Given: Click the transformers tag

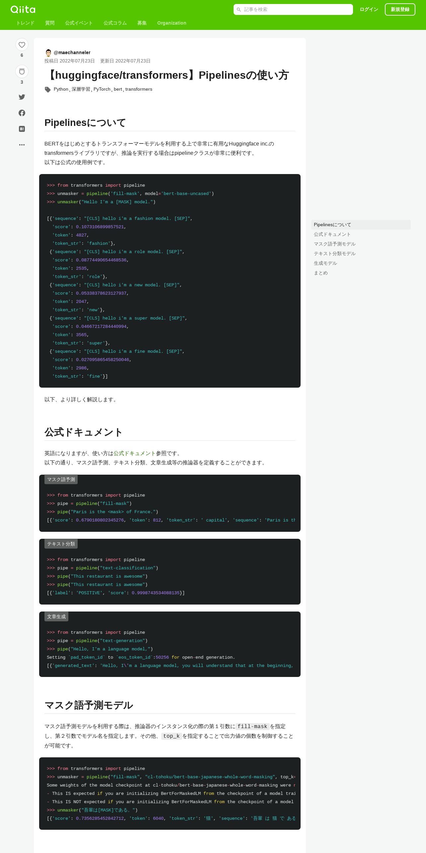Looking at the screenshot, I should click(139, 89).
